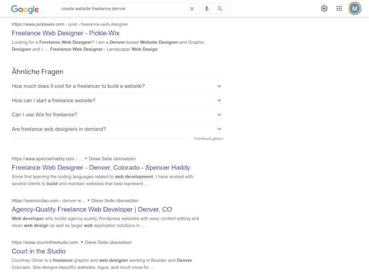Click the 'Web developer who builds' snippet

(x=105, y=222)
